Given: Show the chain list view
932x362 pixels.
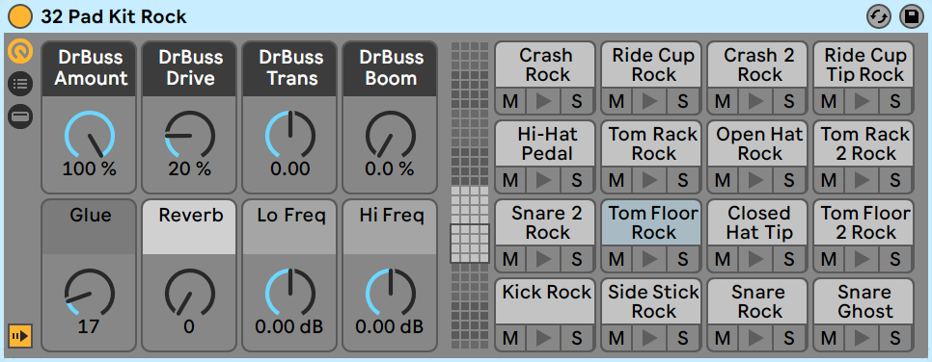Looking at the screenshot, I should point(19,85).
